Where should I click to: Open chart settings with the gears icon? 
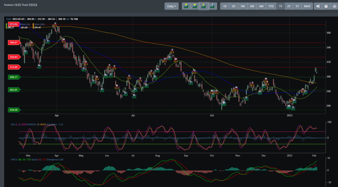(x=318, y=6)
